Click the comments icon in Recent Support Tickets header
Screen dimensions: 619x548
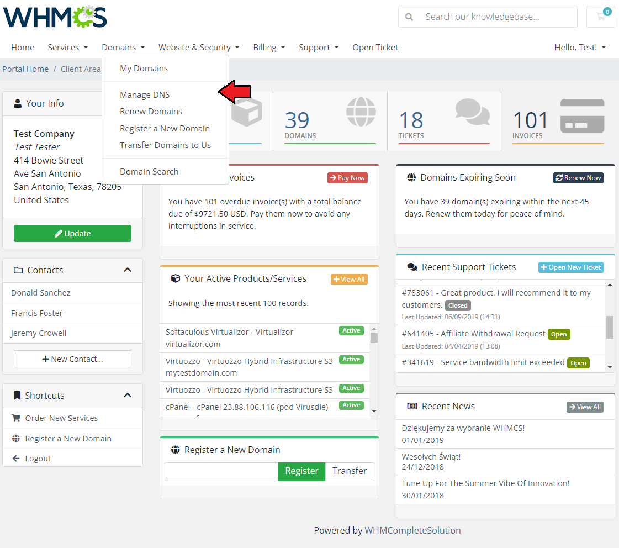pos(412,267)
